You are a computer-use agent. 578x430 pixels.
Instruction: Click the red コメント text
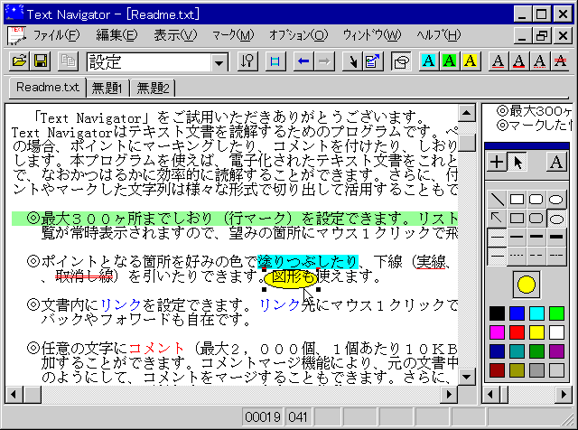[x=156, y=348]
